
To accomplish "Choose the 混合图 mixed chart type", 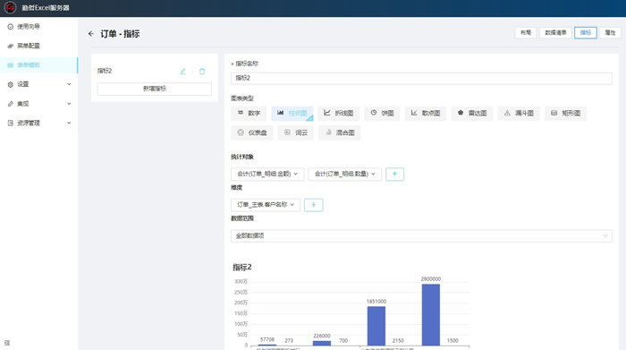I will 340,132.
